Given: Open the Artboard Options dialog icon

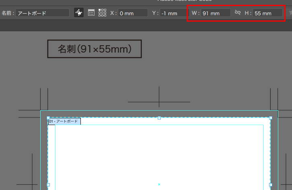Looking at the screenshot, I should pos(91,13).
